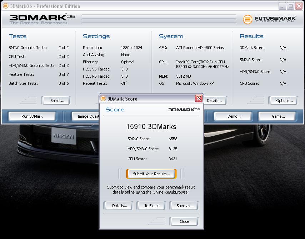Click the Futuremark Corporation logo icon
Screen dimensions: 305x239
click(247, 19)
